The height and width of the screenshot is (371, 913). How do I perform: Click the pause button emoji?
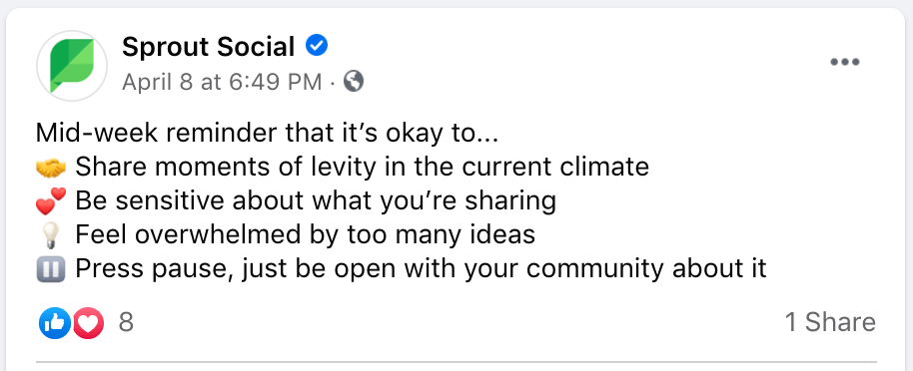click(51, 270)
